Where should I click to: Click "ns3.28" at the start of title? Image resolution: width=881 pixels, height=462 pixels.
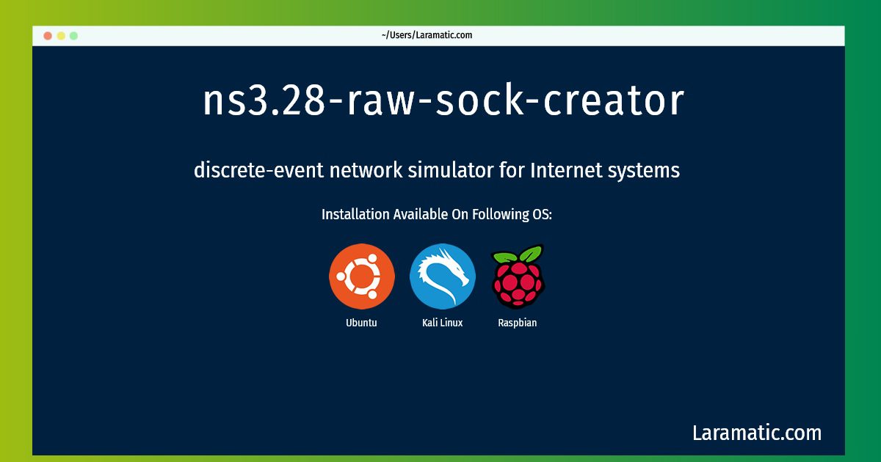coord(264,100)
